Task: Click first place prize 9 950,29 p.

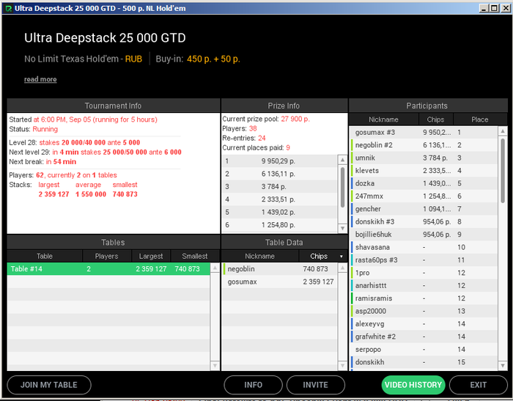Action: pos(279,161)
